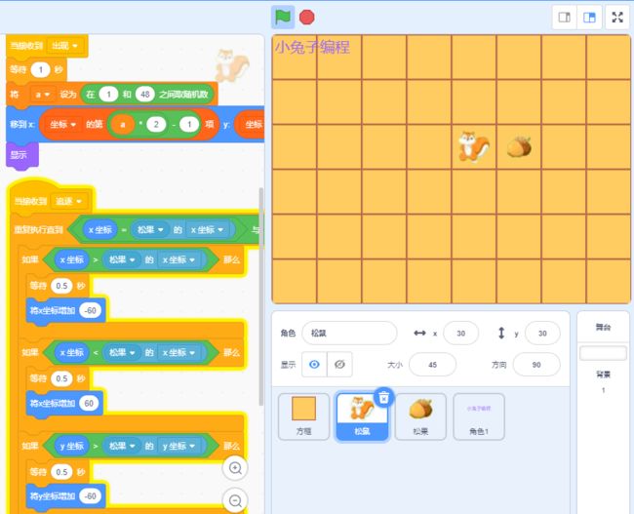Open 松果 dropdown in y坐标 greater-than condition

[122, 446]
